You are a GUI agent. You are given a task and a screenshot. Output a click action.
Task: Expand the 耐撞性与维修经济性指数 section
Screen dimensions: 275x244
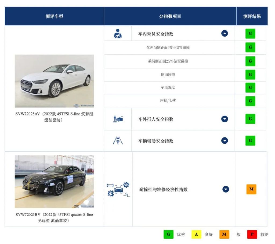point(226,189)
